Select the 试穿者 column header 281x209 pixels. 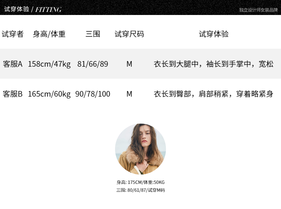click(x=13, y=34)
